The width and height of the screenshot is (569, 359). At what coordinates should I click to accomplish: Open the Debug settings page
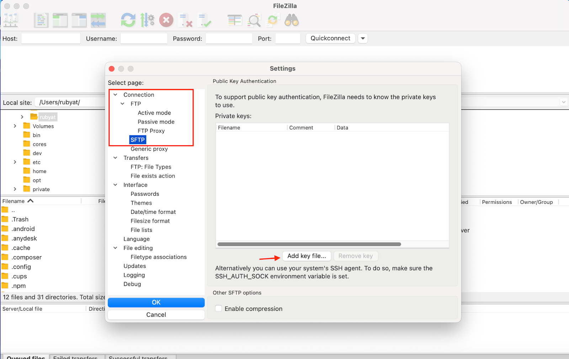click(x=132, y=284)
